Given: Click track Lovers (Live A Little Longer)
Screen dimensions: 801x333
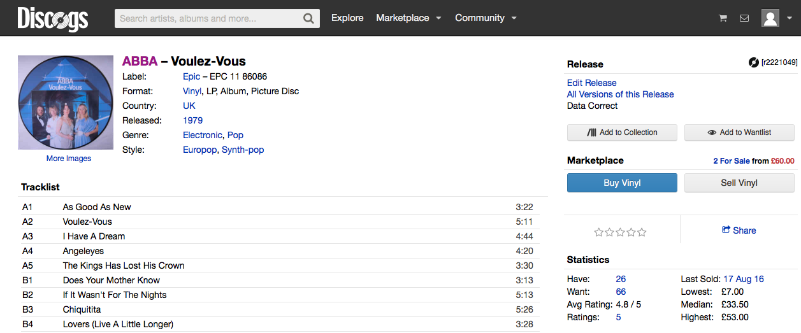Looking at the screenshot, I should (x=118, y=324).
